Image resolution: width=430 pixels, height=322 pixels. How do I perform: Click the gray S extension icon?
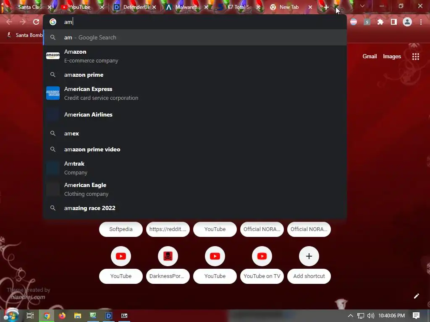[x=367, y=22]
